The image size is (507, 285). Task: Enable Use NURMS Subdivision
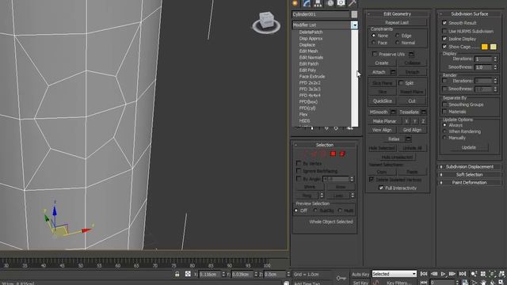pyautogui.click(x=444, y=31)
